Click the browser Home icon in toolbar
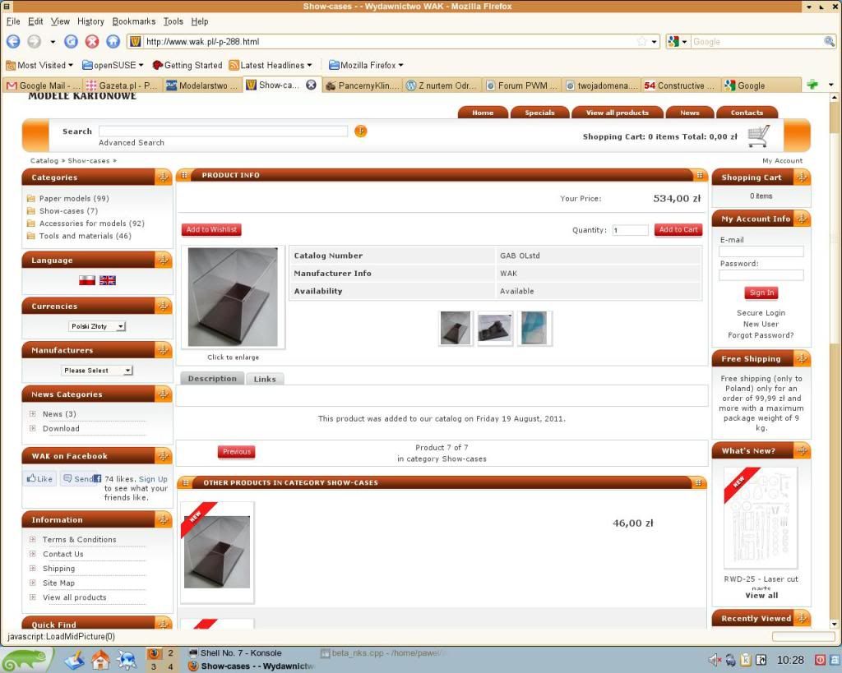The height and width of the screenshot is (673, 842). (111, 41)
